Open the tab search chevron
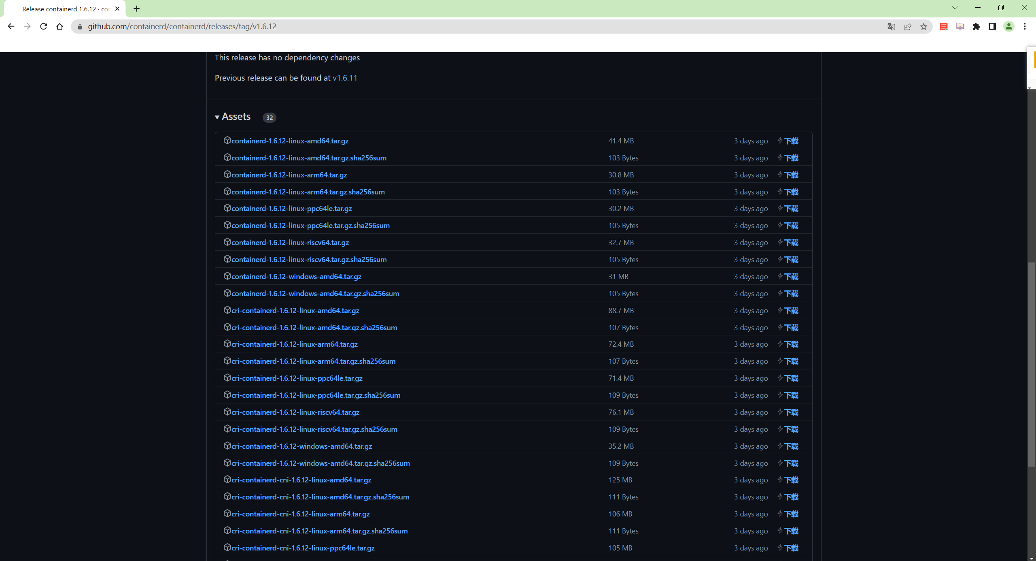1036x561 pixels. click(x=955, y=8)
